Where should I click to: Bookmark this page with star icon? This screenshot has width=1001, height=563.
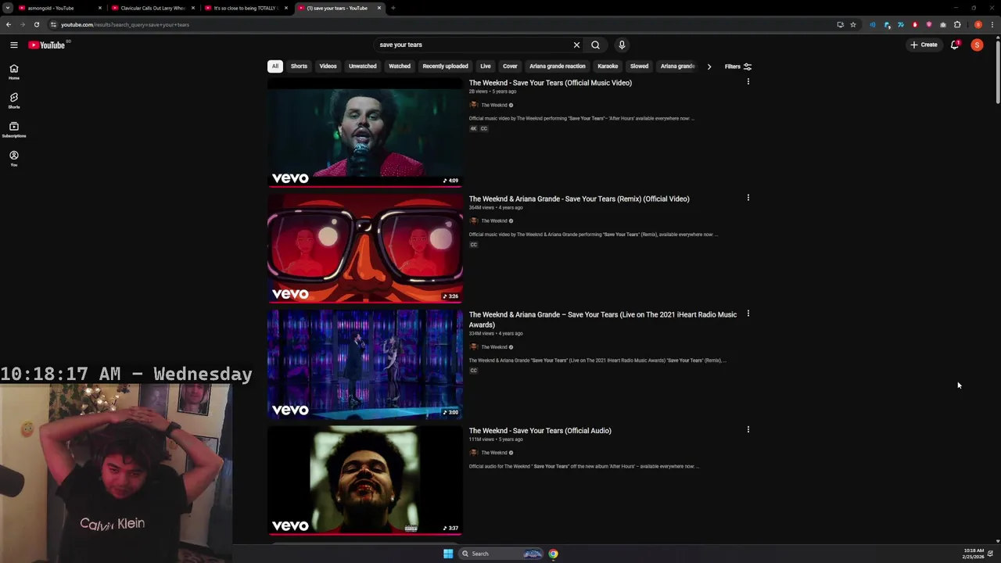[853, 24]
